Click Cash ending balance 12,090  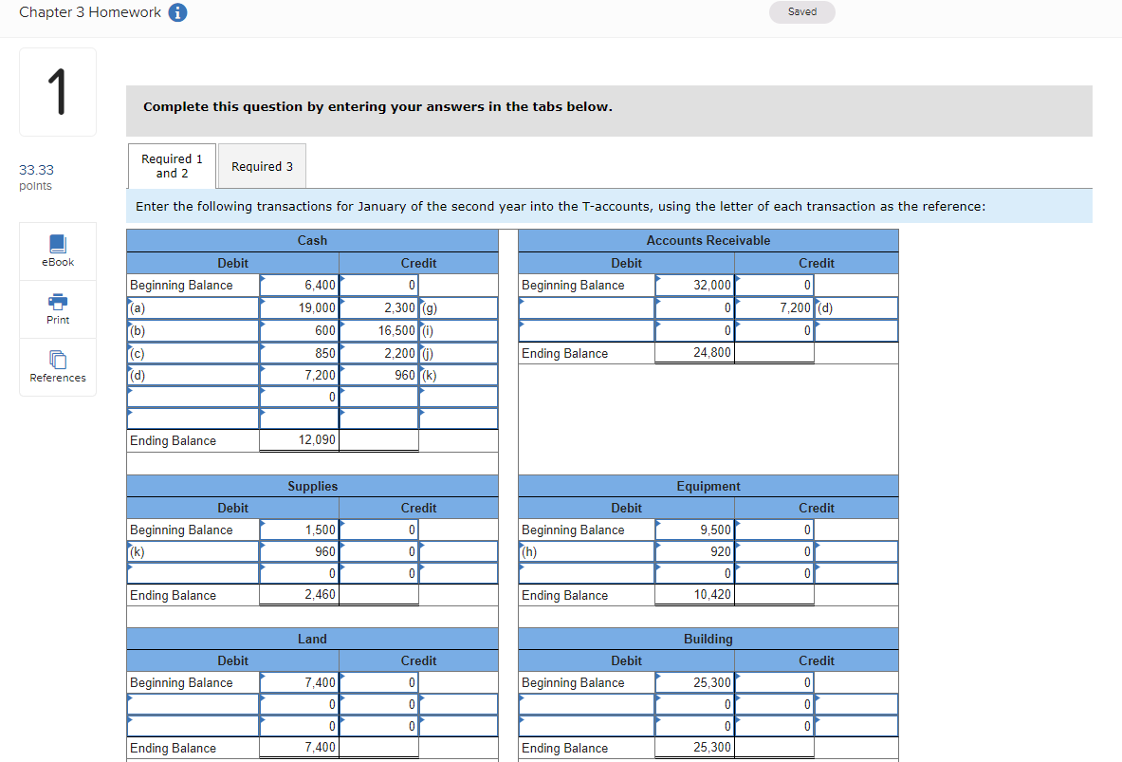click(x=299, y=439)
